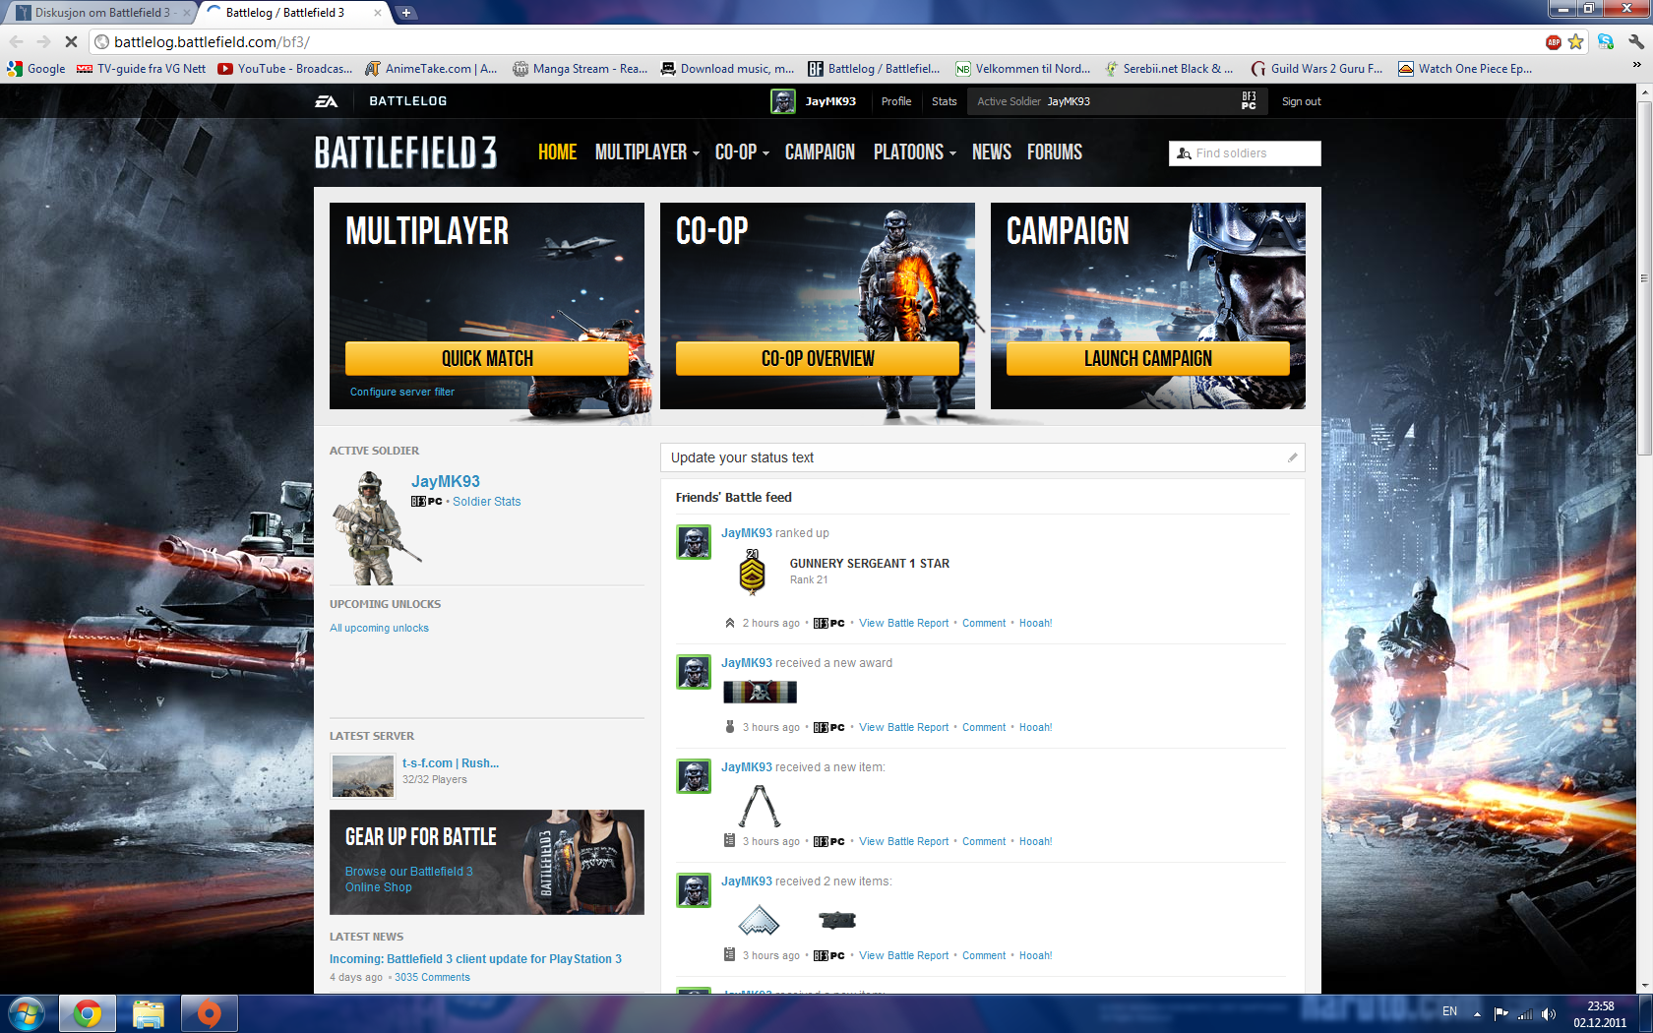Open News nav item
The image size is (1653, 1033).
pos(992,152)
